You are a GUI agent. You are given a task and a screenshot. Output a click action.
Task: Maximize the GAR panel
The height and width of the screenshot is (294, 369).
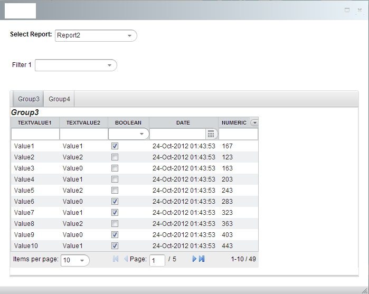point(347,10)
